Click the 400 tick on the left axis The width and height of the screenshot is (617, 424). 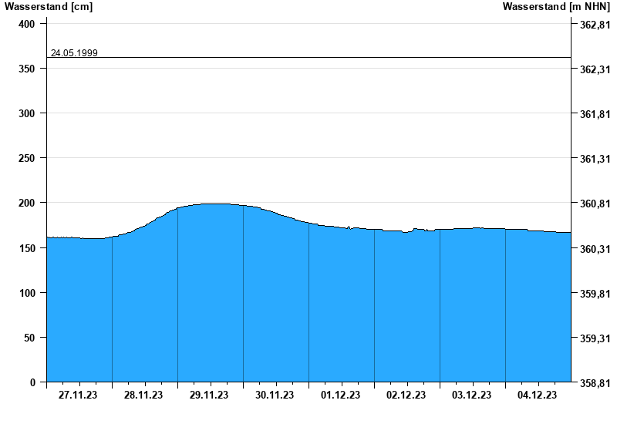pos(27,24)
